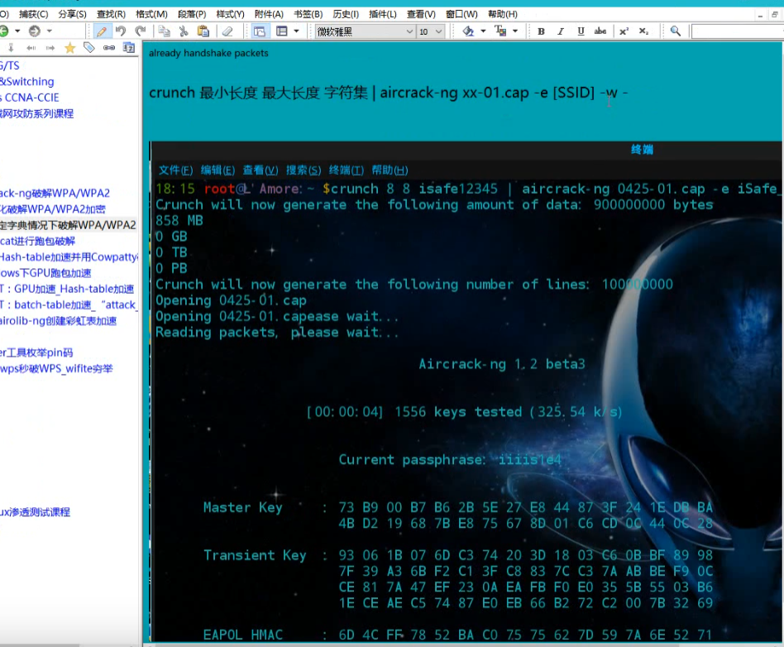Open the 附件(A) menu
The image size is (784, 647).
[269, 14]
